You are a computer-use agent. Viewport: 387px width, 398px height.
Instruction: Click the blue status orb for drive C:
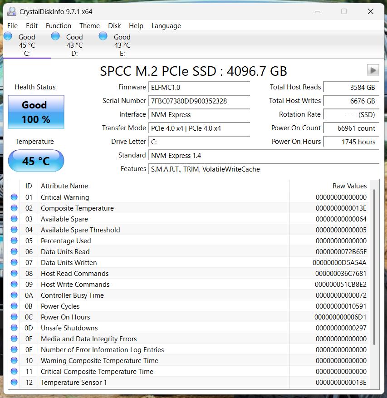click(8, 36)
